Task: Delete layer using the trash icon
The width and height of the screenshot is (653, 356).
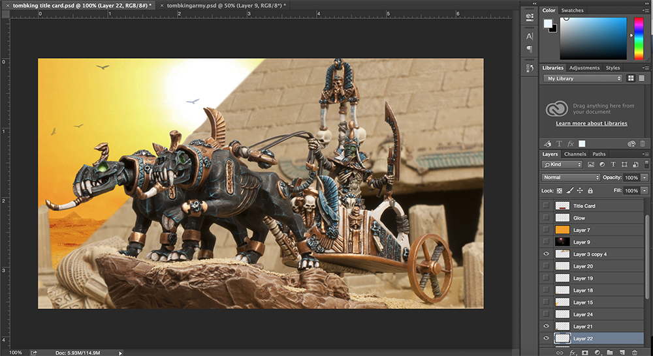Action: point(634,352)
